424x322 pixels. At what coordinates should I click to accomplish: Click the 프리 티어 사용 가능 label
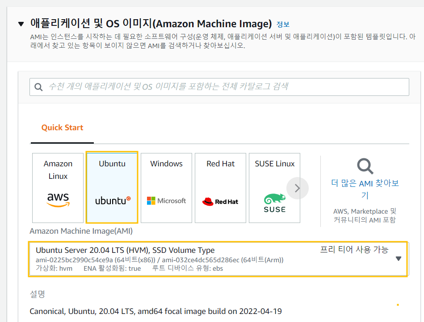[x=354, y=249]
